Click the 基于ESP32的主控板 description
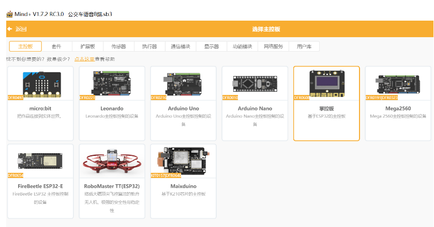 [326, 116]
